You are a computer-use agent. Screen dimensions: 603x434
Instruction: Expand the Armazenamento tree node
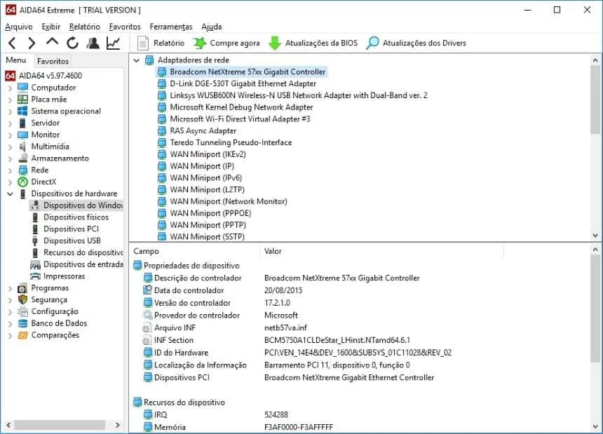click(10, 158)
